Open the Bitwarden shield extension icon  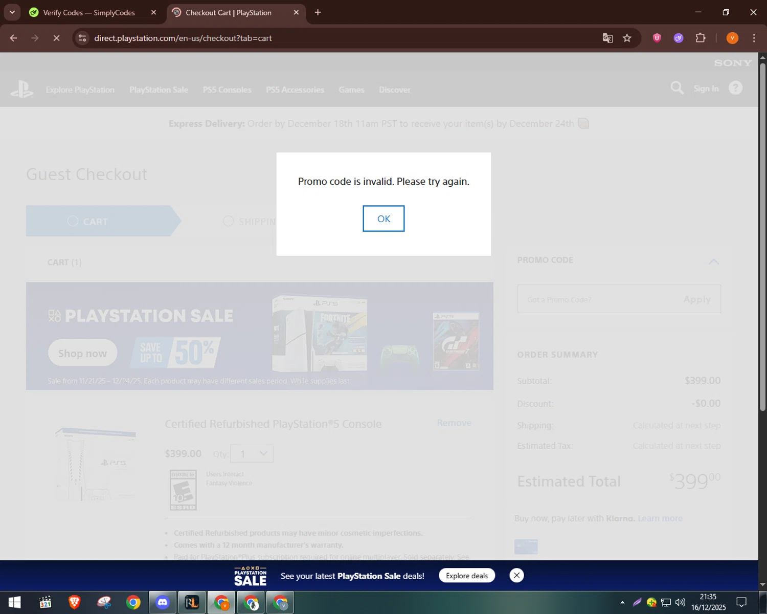(x=657, y=38)
